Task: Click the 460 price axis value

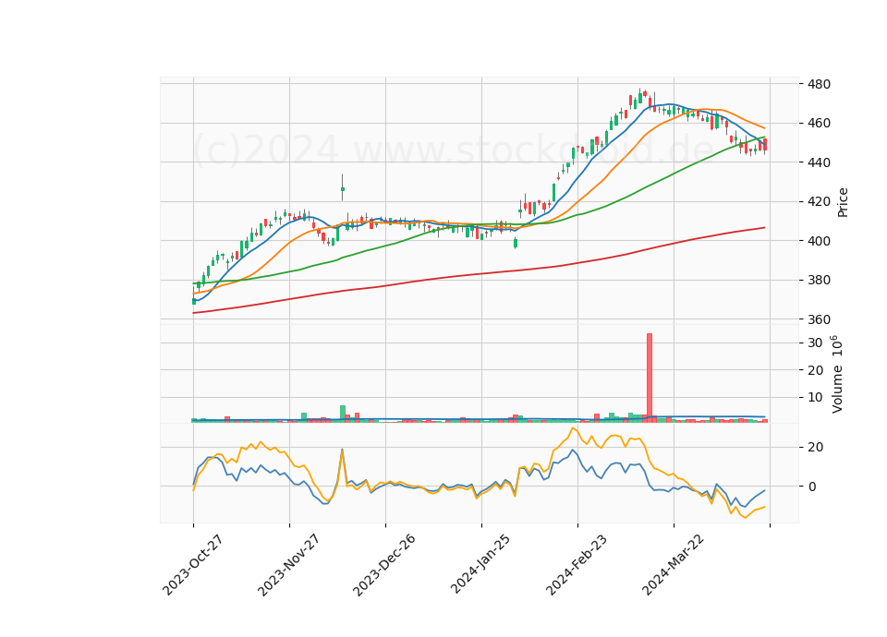Action: 819,123
